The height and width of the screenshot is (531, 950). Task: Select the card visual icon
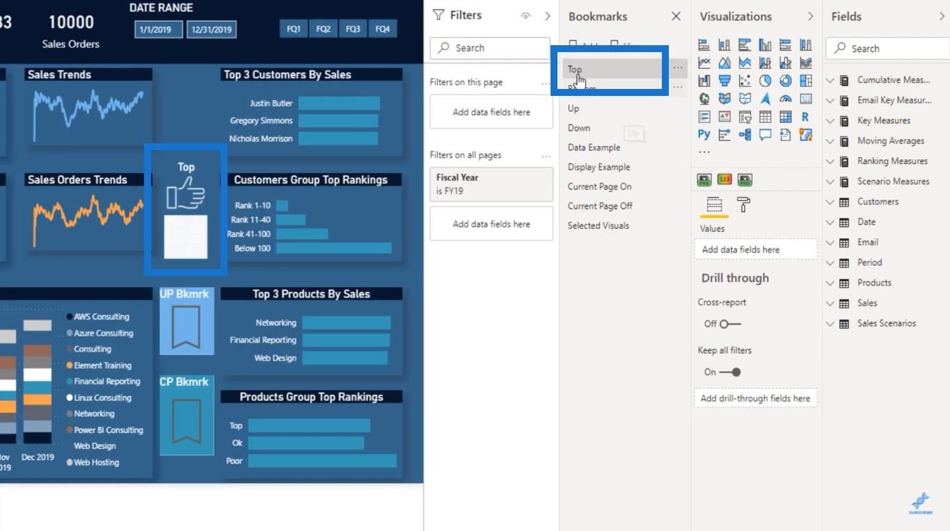(806, 99)
